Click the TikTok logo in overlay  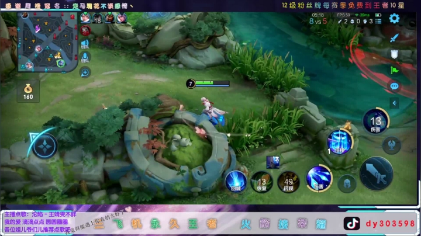tap(352, 224)
